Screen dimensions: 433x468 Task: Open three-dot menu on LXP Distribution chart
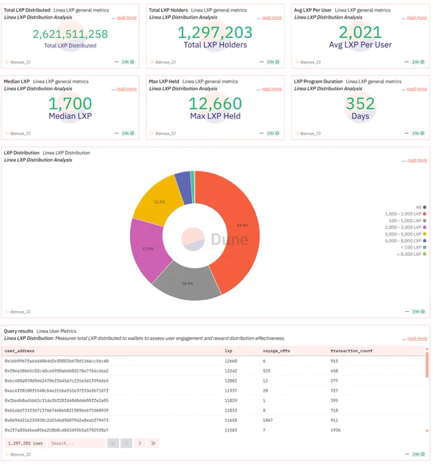407,312
